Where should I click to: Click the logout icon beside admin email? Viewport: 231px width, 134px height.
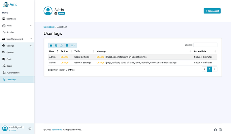pos(30,129)
